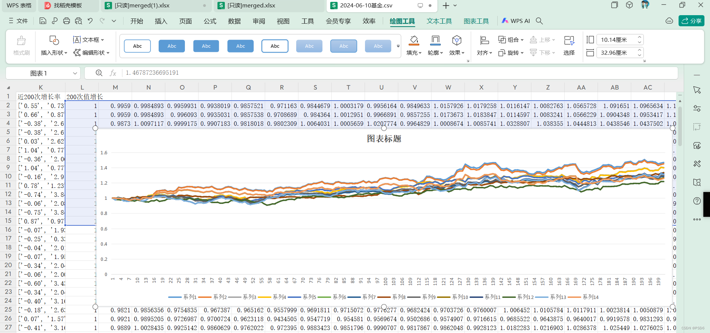
Task: Switch to the 插入 ribbon tab
Action: coord(161,21)
